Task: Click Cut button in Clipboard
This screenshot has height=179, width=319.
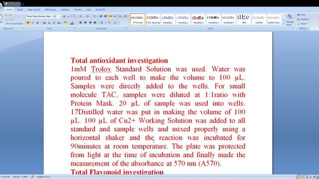Action: 8,15
